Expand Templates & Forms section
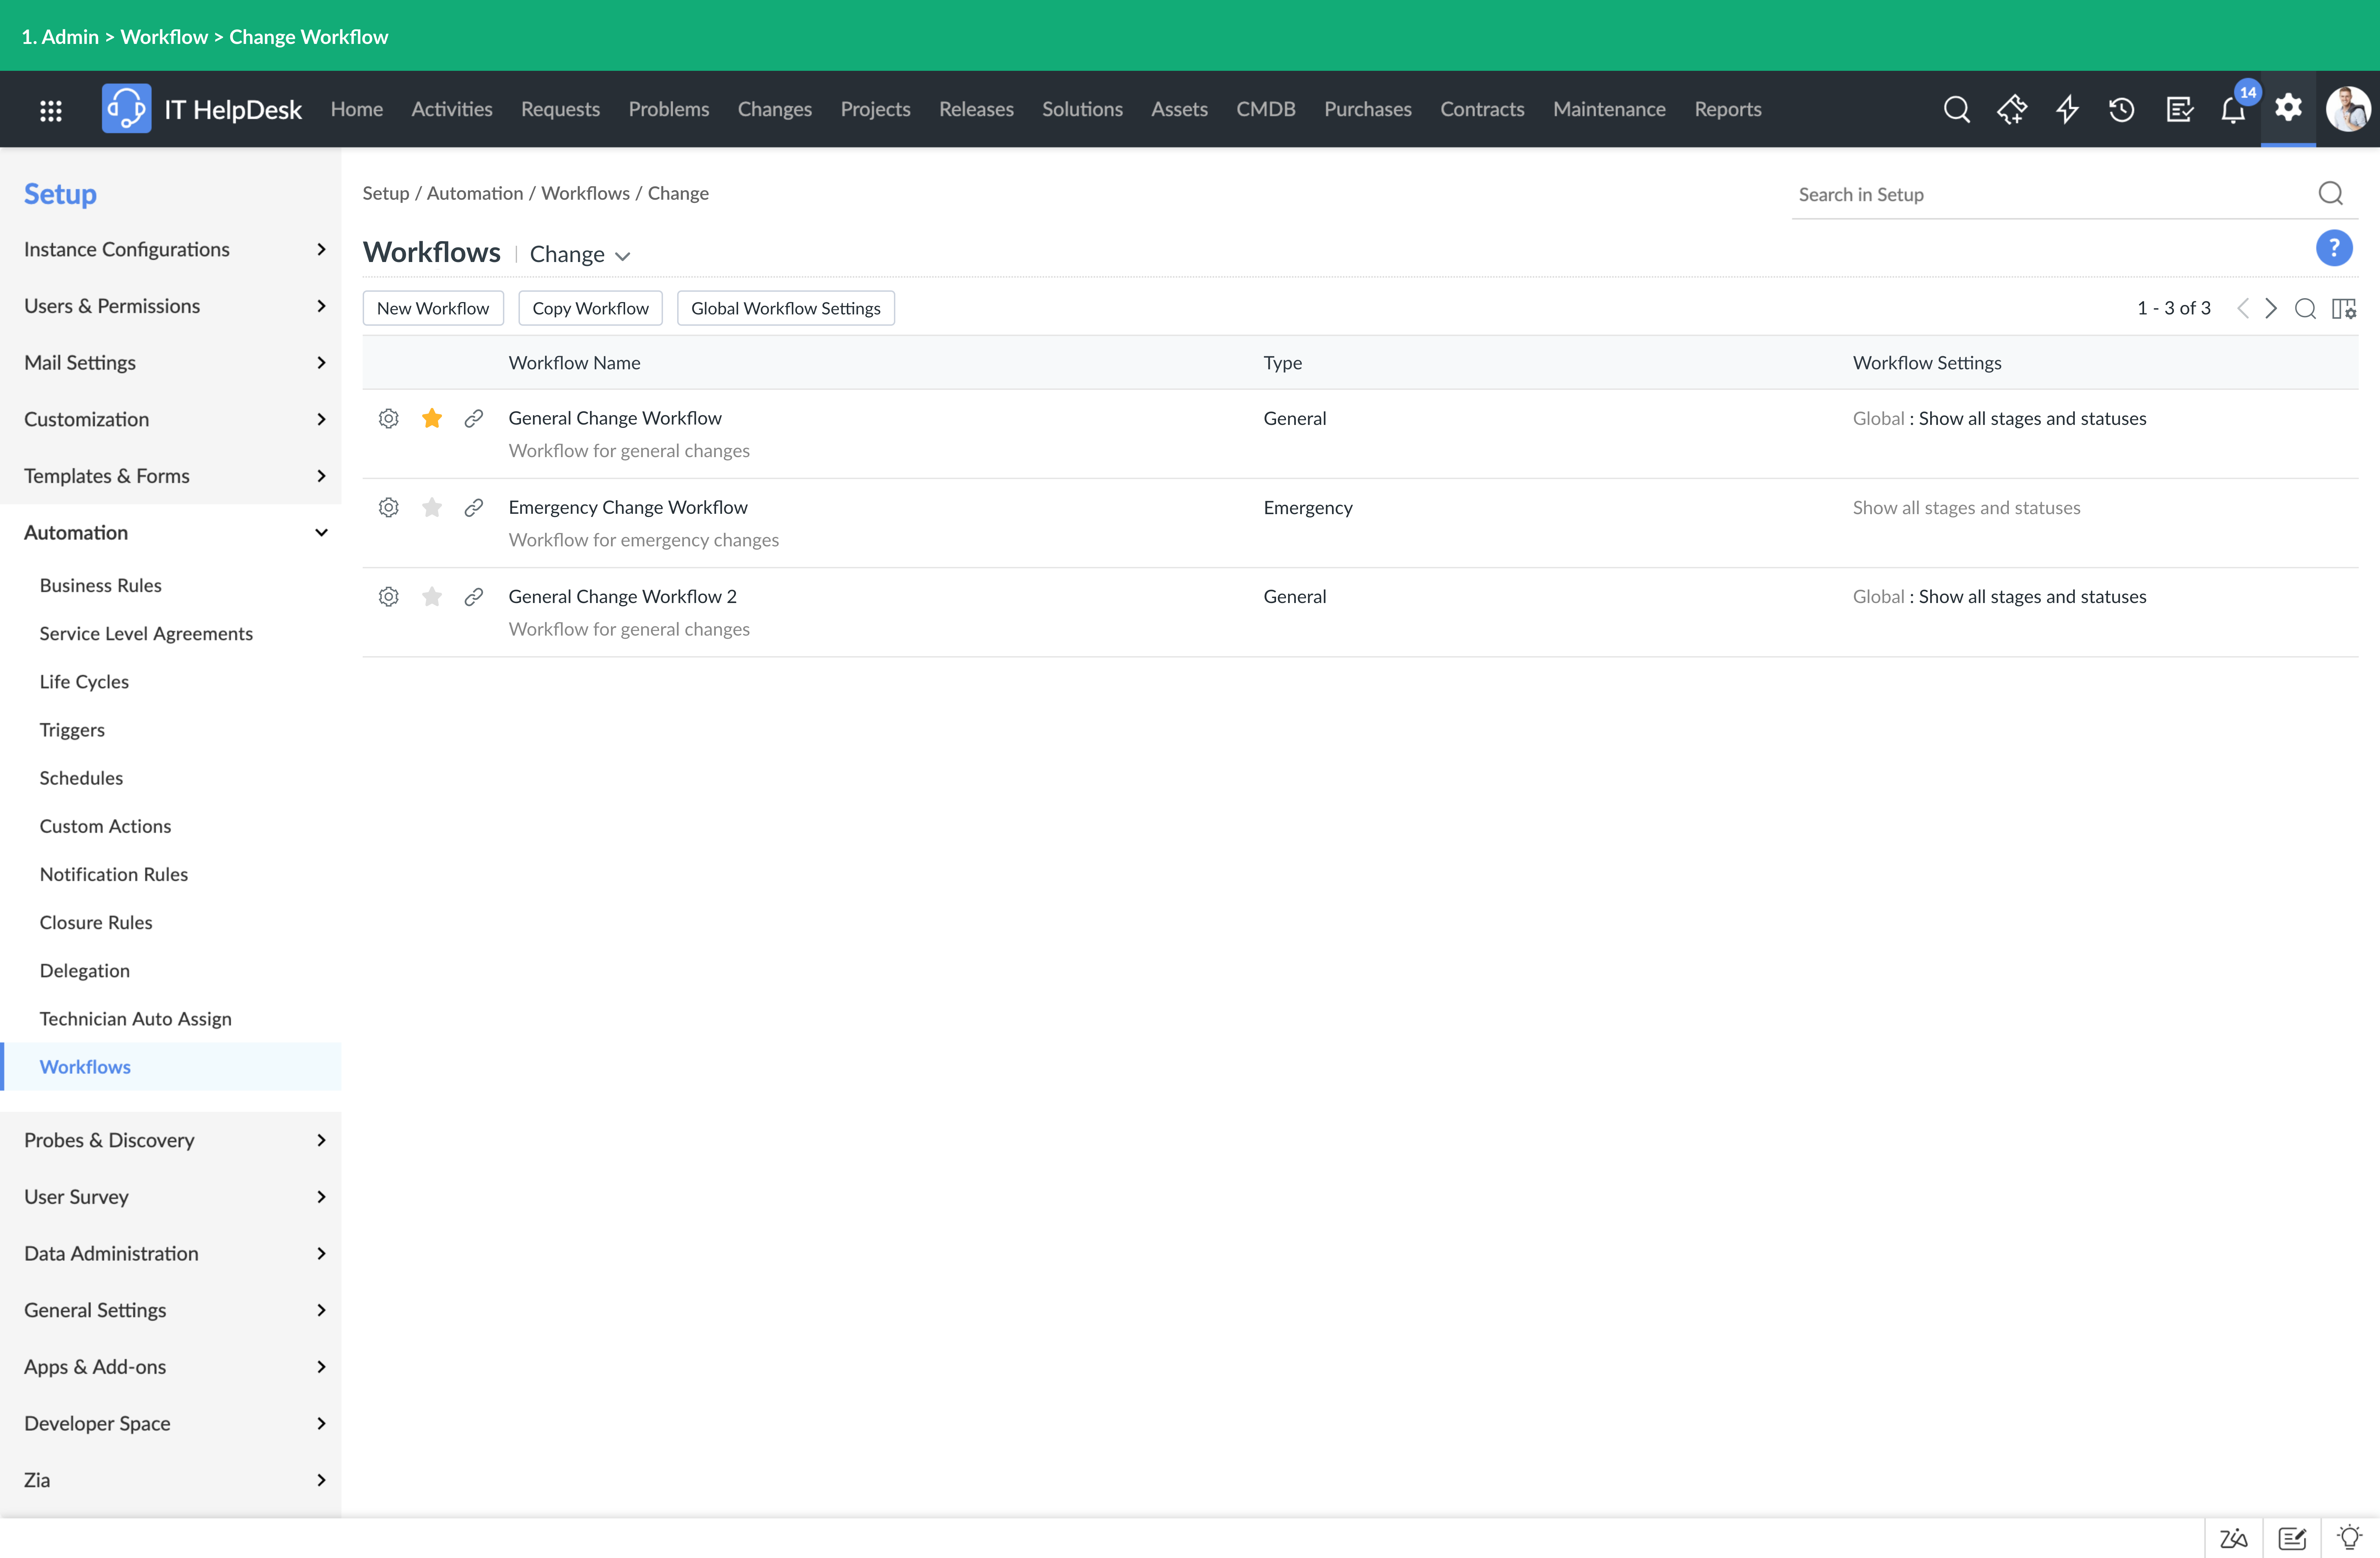Screen dimensions: 2380x1558 click(171, 476)
